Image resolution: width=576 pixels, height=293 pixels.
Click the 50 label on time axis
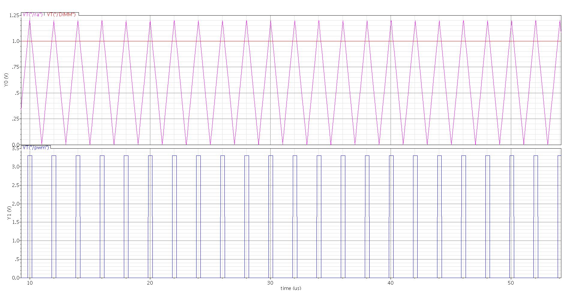point(511,283)
